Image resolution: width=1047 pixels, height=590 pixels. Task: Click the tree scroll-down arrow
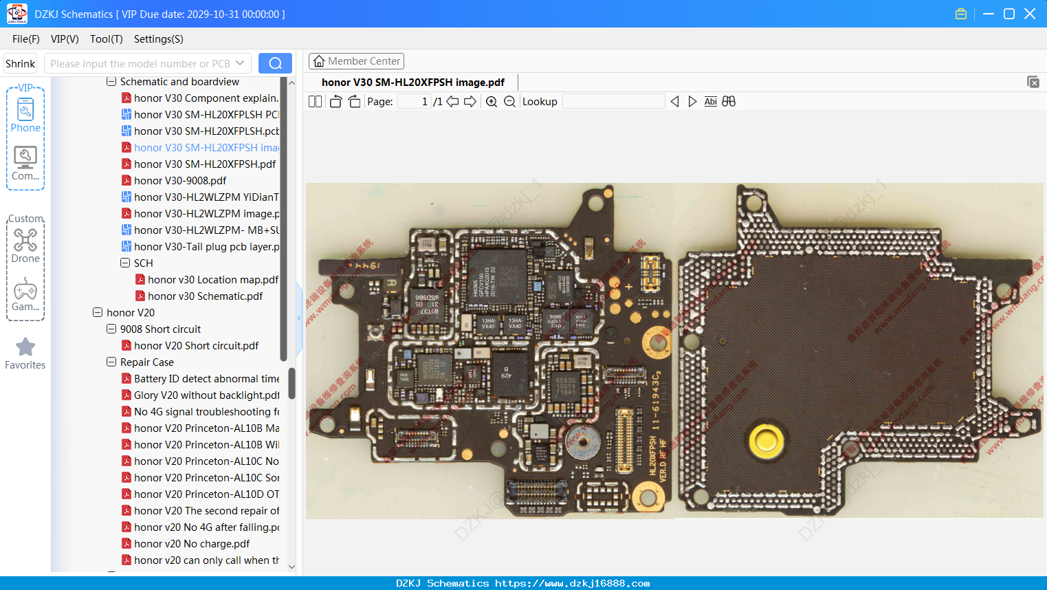tap(291, 567)
